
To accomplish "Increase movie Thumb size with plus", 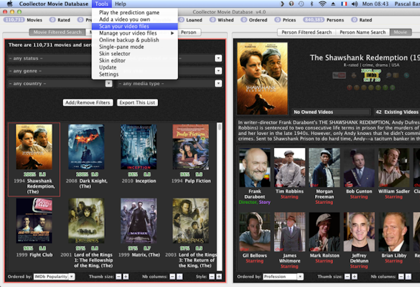I will click(126, 276).
